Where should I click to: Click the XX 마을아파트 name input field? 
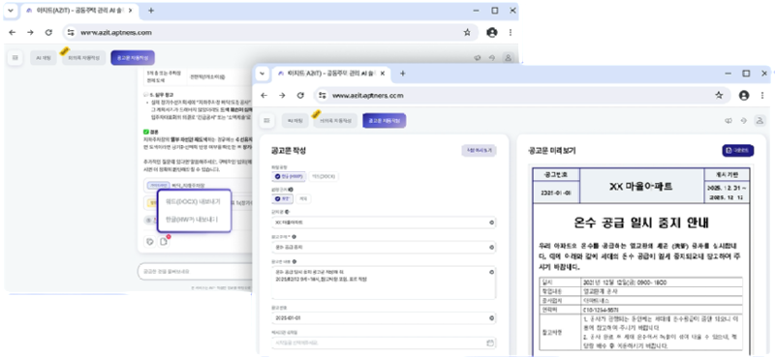coord(384,223)
